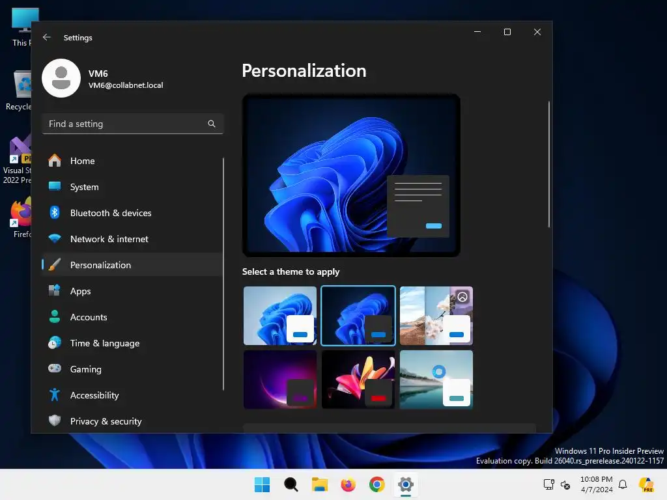Click the VM6 profile avatar picture

click(x=61, y=78)
